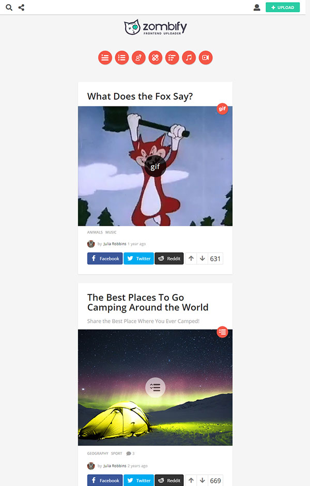Screen dimensions: 310x486
Task: Upvote the camping post
Action: coord(191,480)
